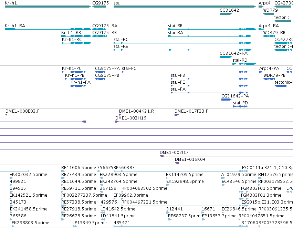
Task: Select EST EK302032.5prime
Action: [x=11, y=178]
